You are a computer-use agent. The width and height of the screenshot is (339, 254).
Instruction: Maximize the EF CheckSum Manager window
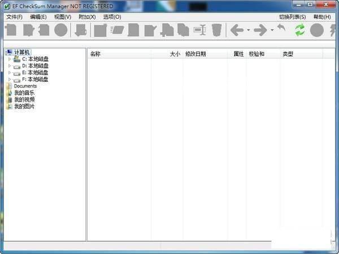[310, 5]
